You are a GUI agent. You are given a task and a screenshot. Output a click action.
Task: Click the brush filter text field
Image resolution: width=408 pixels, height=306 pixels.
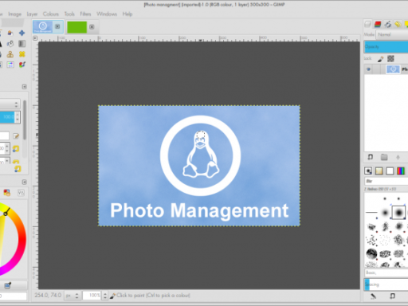point(386,181)
